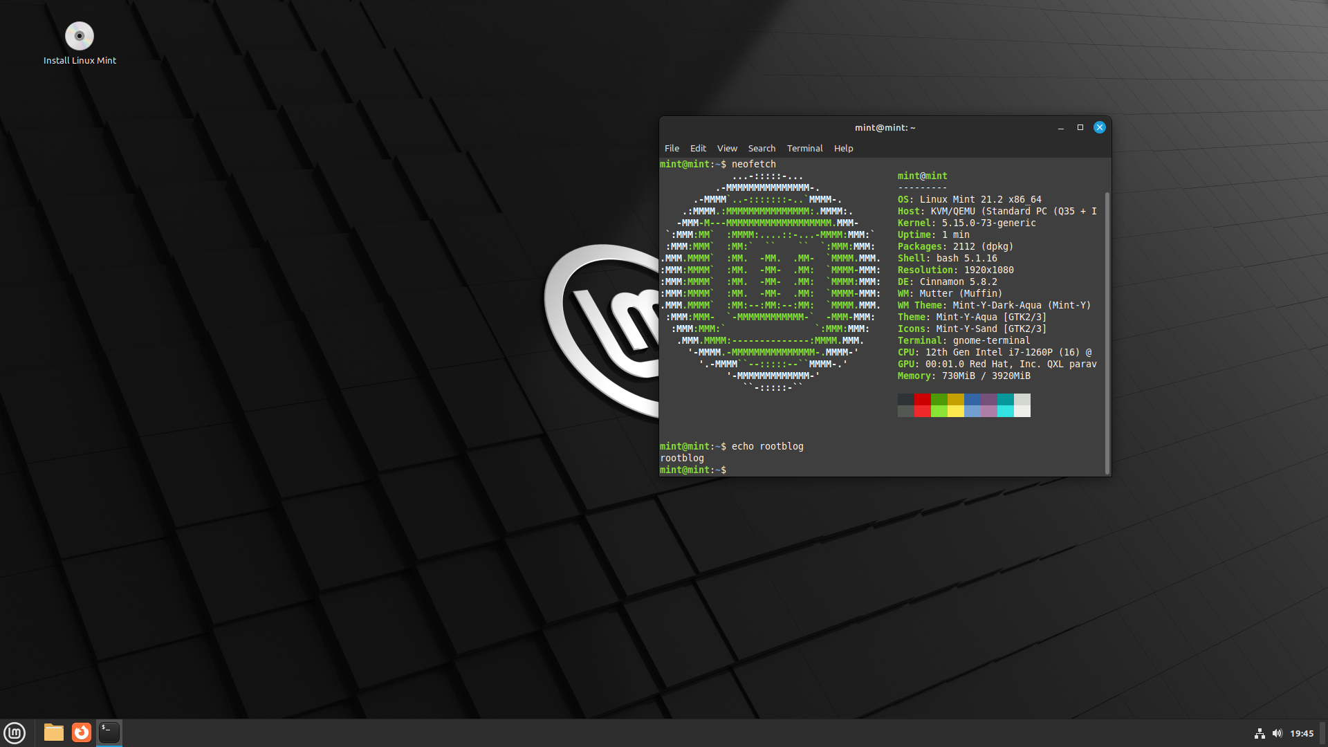Minimize the mint@mint terminal window
The width and height of the screenshot is (1328, 747).
click(x=1060, y=127)
